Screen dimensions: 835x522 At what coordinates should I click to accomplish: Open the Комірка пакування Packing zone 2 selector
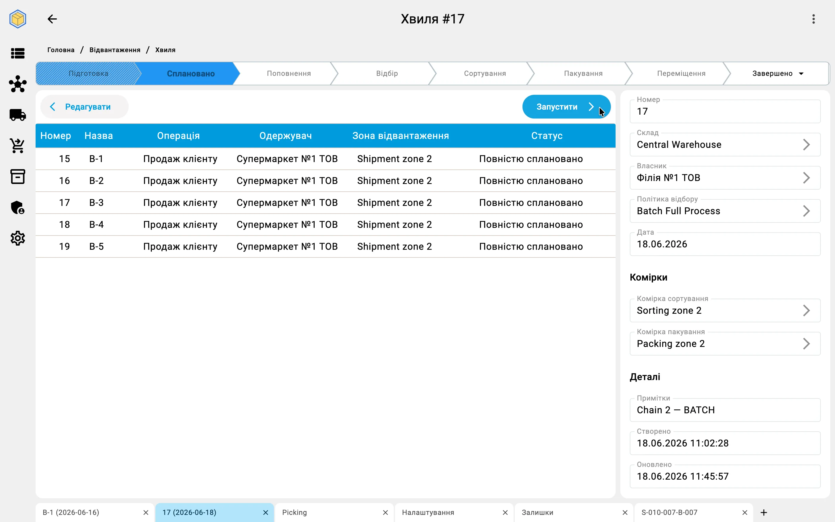(725, 344)
